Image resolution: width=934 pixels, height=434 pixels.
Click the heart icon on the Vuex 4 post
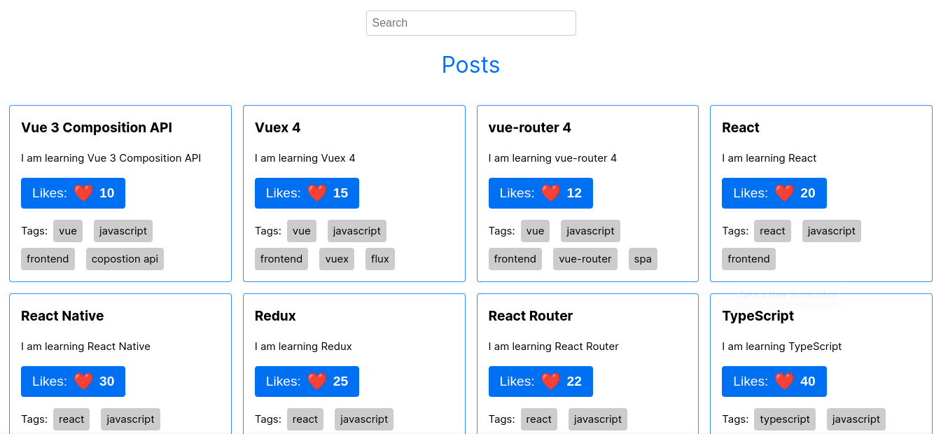click(x=317, y=193)
